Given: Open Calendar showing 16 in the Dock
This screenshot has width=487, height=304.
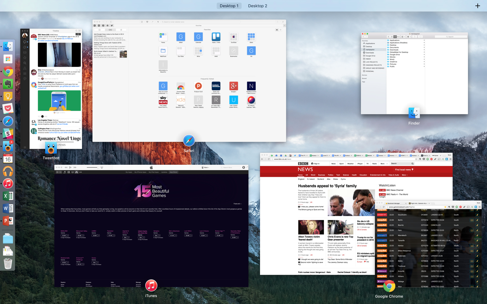Looking at the screenshot, I should click(x=8, y=159).
